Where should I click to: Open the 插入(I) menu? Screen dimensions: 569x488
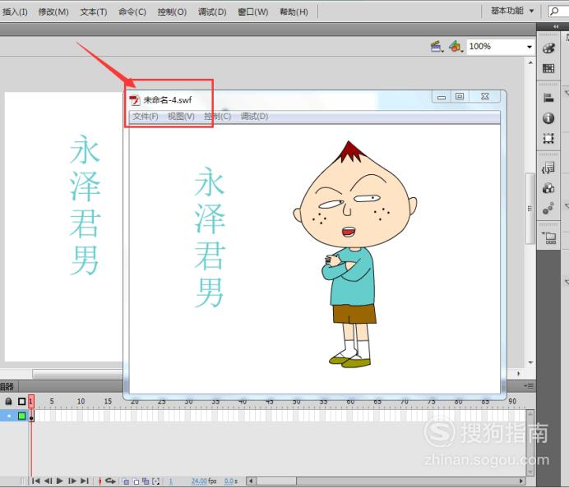(x=15, y=12)
